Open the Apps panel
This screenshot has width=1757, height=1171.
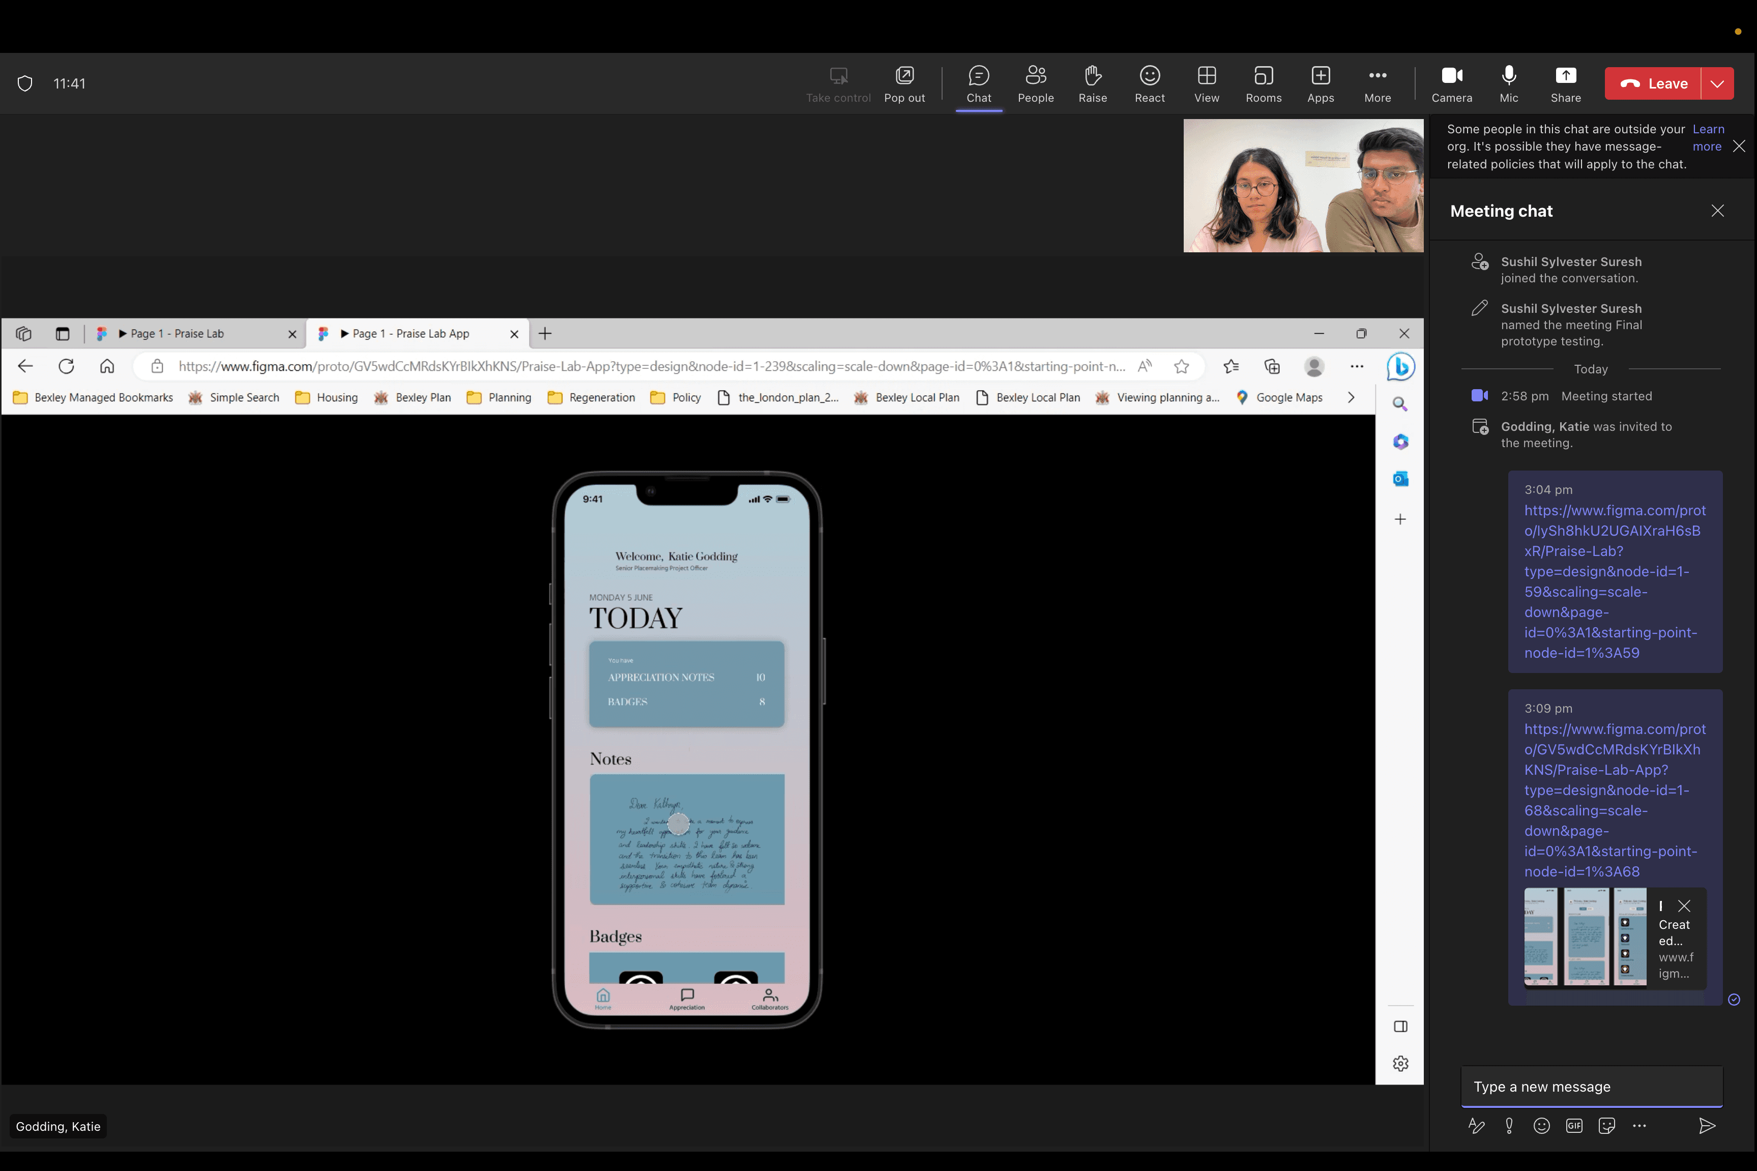(x=1320, y=83)
